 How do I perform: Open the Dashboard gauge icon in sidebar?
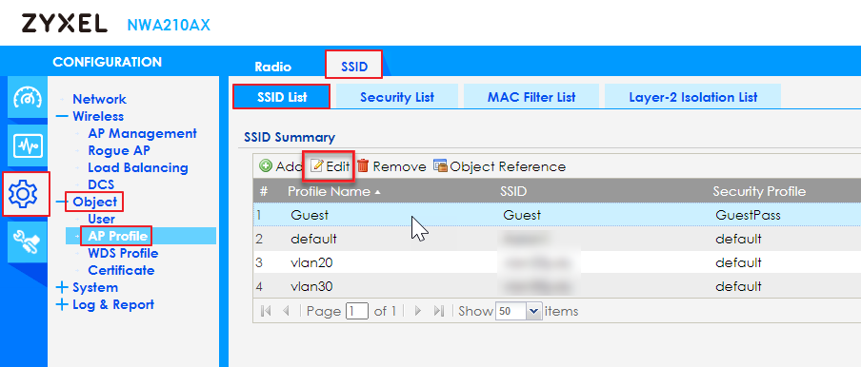tap(27, 98)
